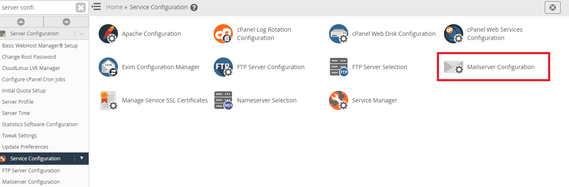Open the help question mark icon

[x=194, y=7]
